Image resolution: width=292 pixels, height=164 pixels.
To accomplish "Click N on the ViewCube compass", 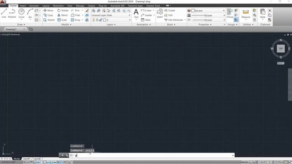I will click(281, 40).
